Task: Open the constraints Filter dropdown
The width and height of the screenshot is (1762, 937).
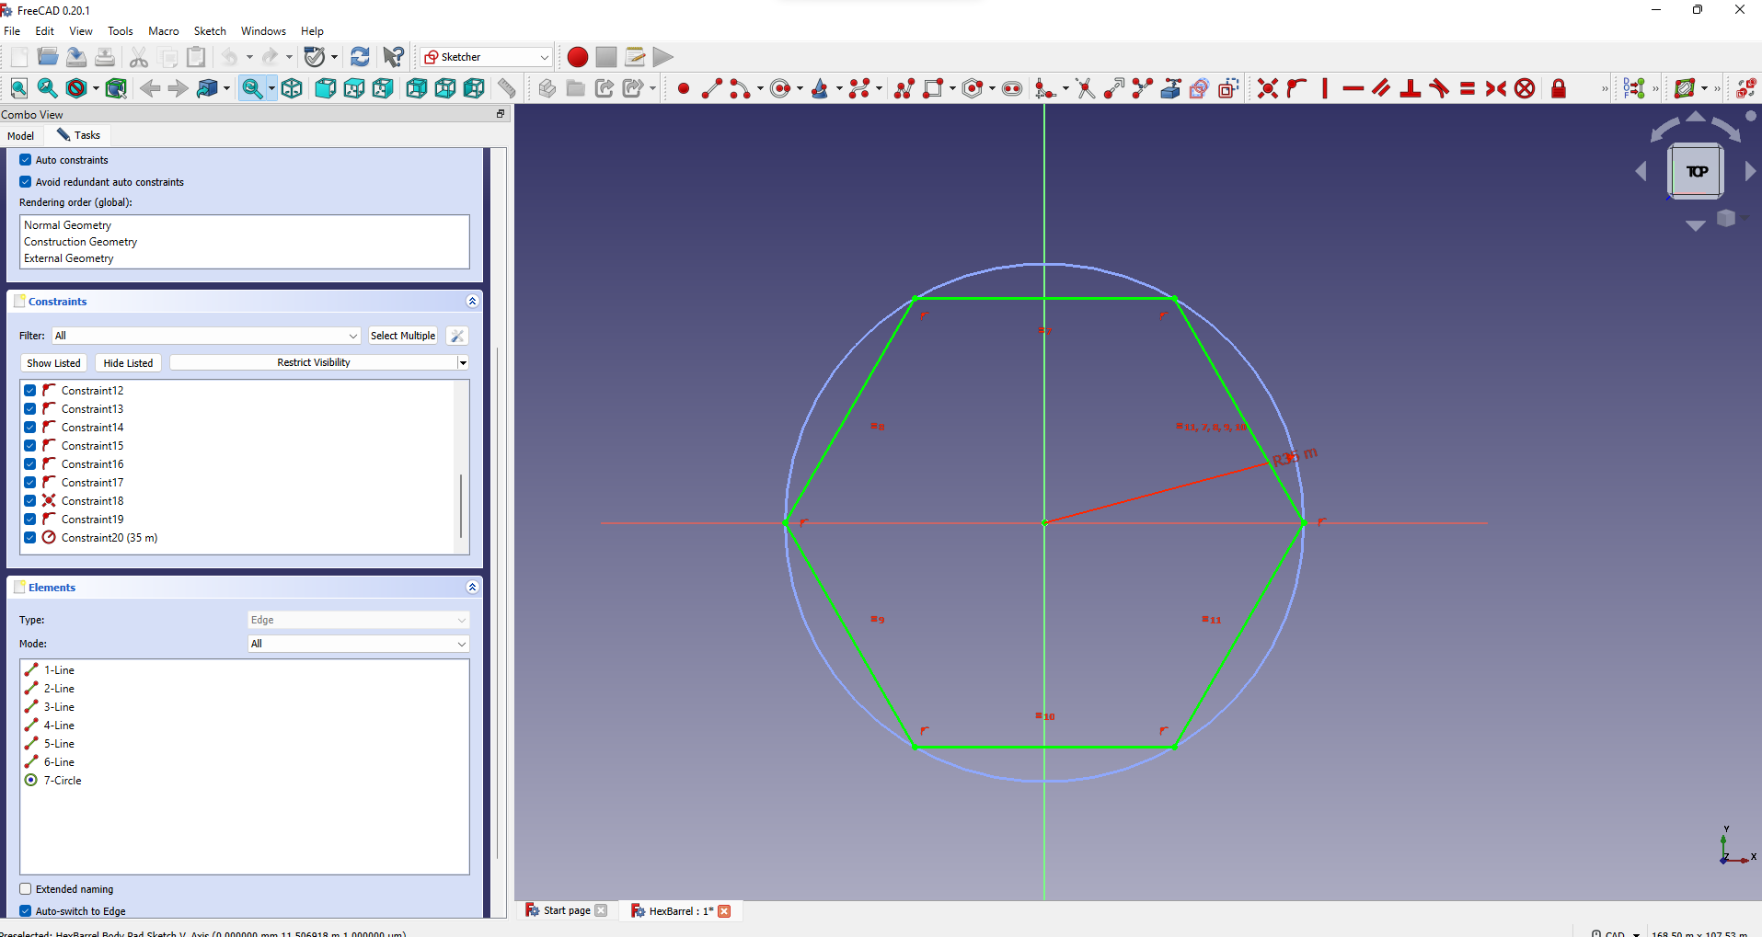Action: pos(206,336)
